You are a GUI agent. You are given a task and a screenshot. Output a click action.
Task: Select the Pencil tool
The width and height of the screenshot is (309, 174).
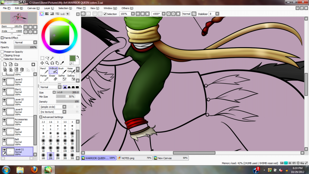pyautogui.click(x=44, y=71)
